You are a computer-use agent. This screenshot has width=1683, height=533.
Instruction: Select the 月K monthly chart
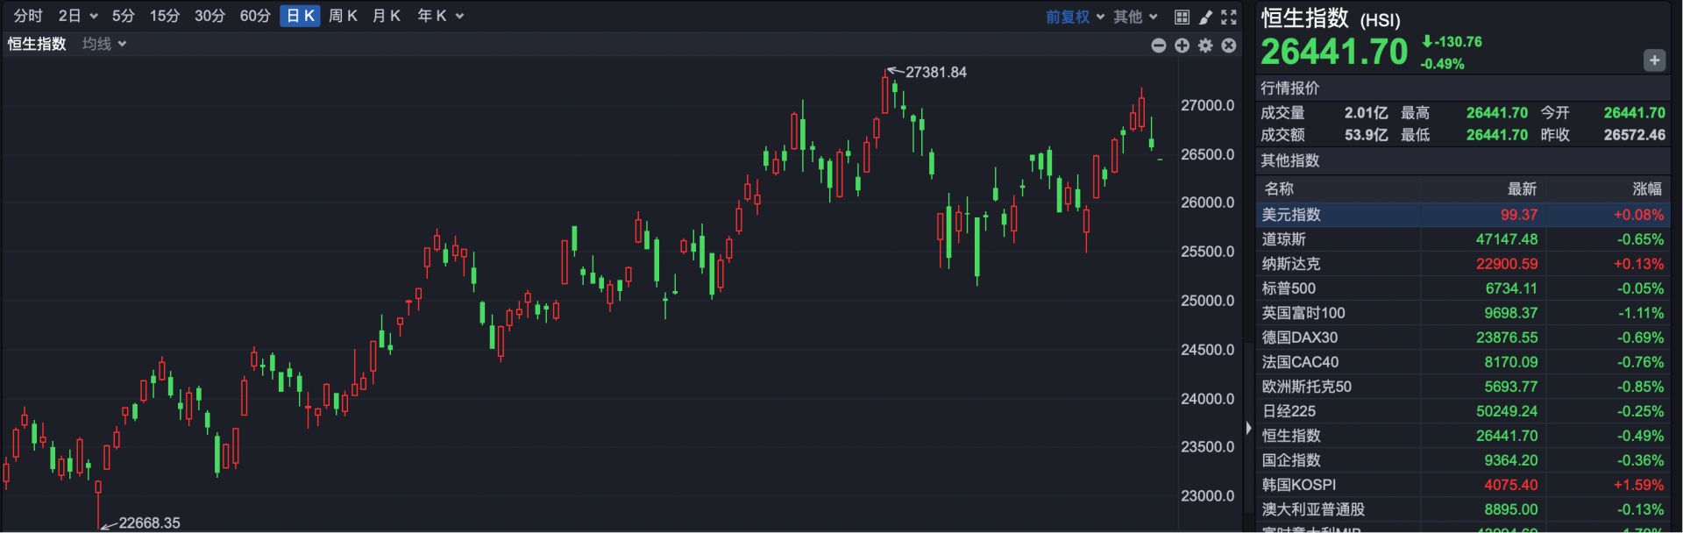coord(386,16)
